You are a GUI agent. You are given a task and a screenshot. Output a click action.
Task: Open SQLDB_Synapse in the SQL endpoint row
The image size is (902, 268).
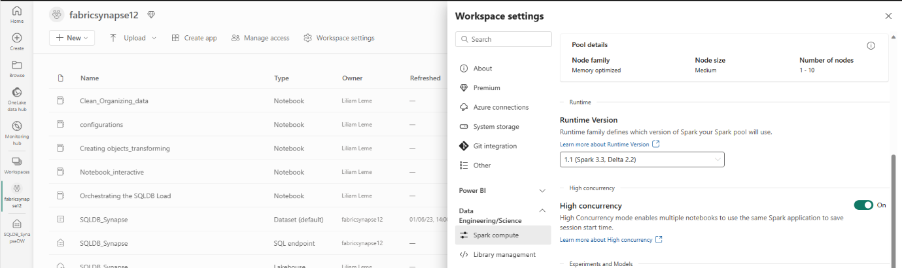point(104,243)
